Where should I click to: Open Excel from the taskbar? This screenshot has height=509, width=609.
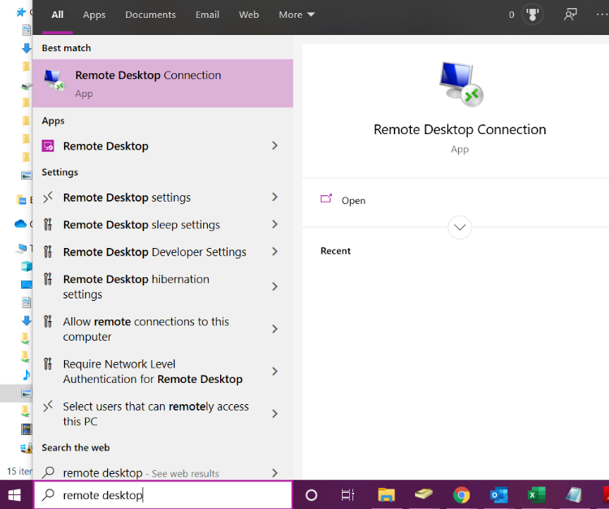click(x=537, y=495)
